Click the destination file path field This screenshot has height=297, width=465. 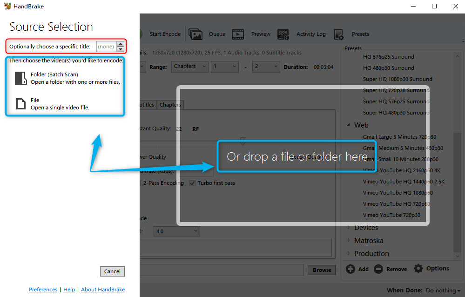click(222, 270)
